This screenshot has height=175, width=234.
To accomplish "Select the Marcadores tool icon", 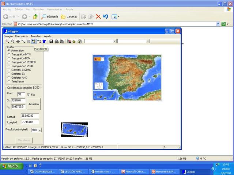I will click(34, 42).
